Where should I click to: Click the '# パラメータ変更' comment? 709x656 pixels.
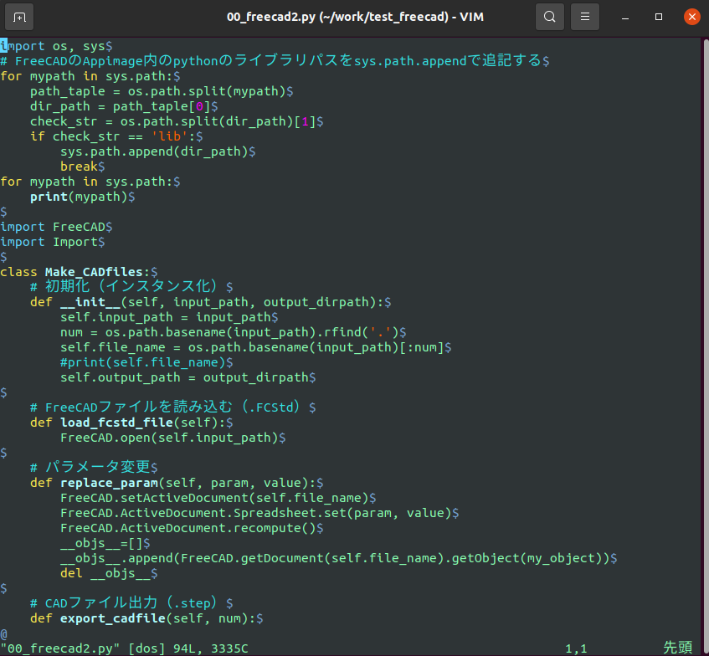tap(94, 467)
